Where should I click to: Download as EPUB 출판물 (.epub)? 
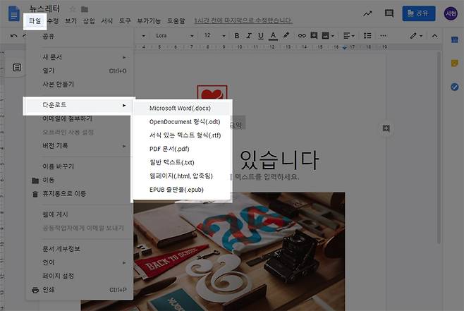point(182,190)
